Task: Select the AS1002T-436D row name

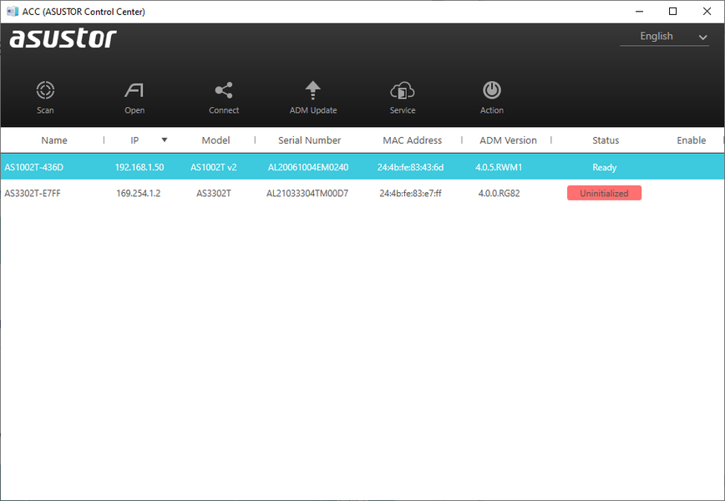Action: pyautogui.click(x=33, y=167)
